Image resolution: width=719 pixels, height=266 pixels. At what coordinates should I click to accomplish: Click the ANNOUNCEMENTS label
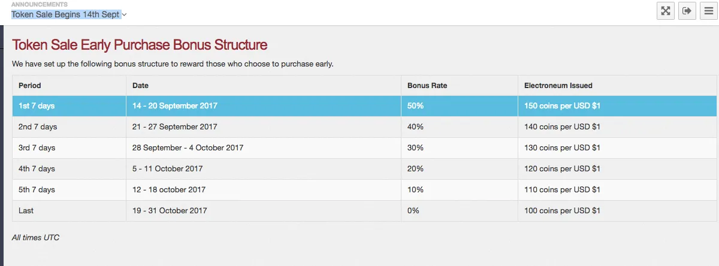(40, 4)
